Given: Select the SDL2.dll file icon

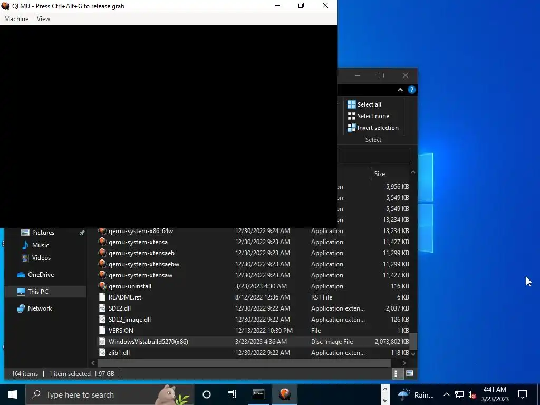Looking at the screenshot, I should 102,308.
